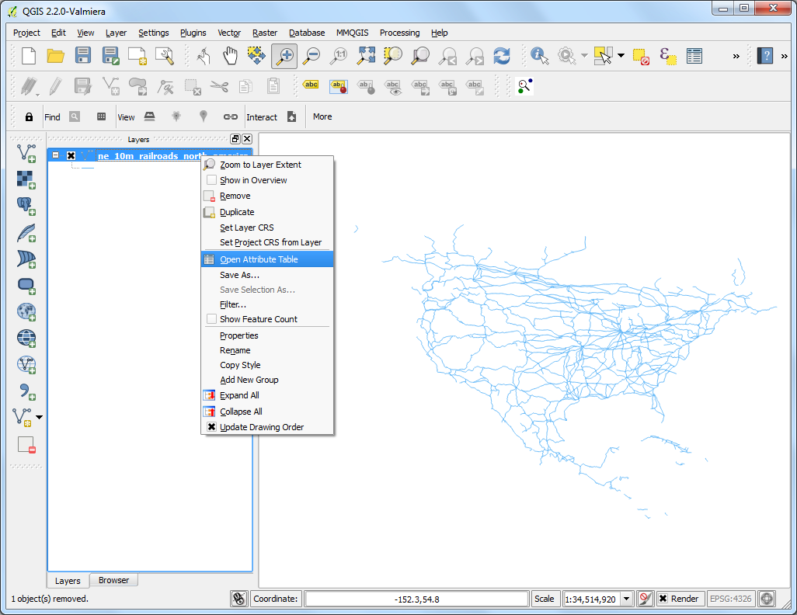Save project with the floppy disk icon
The height and width of the screenshot is (615, 797).
(x=83, y=55)
